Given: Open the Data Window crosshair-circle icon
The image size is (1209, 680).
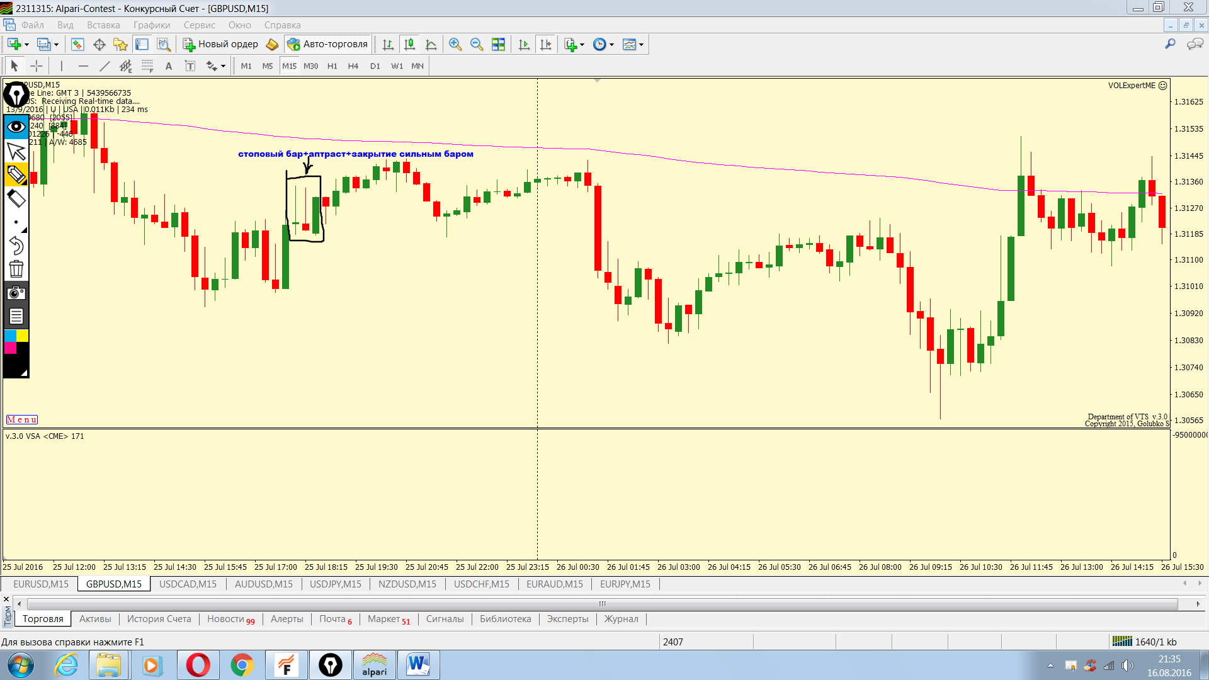Looking at the screenshot, I should 99,44.
